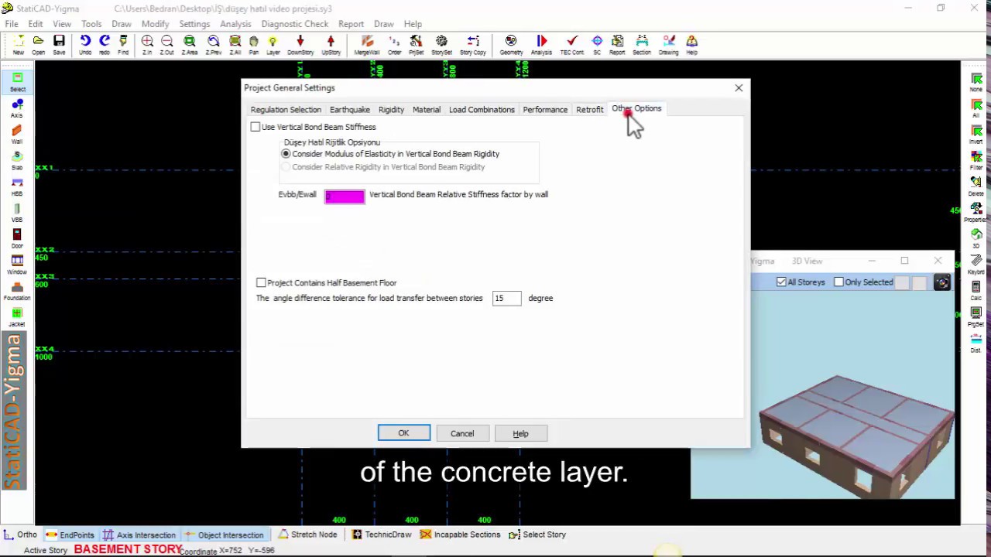This screenshot has width=991, height=557.
Task: Toggle Only Selected checkbox in 3D View
Action: coord(838,282)
